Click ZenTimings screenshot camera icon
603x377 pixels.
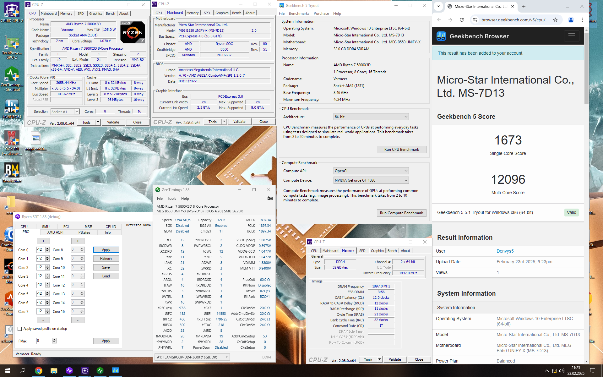coord(270,198)
